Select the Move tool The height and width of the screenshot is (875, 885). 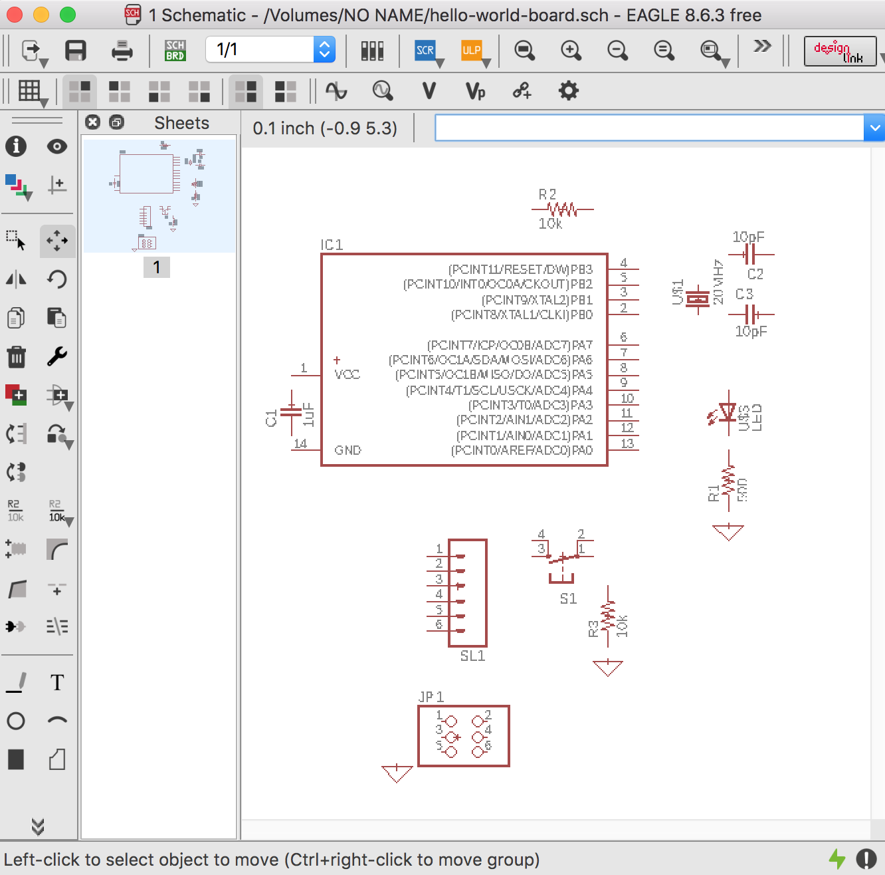57,241
